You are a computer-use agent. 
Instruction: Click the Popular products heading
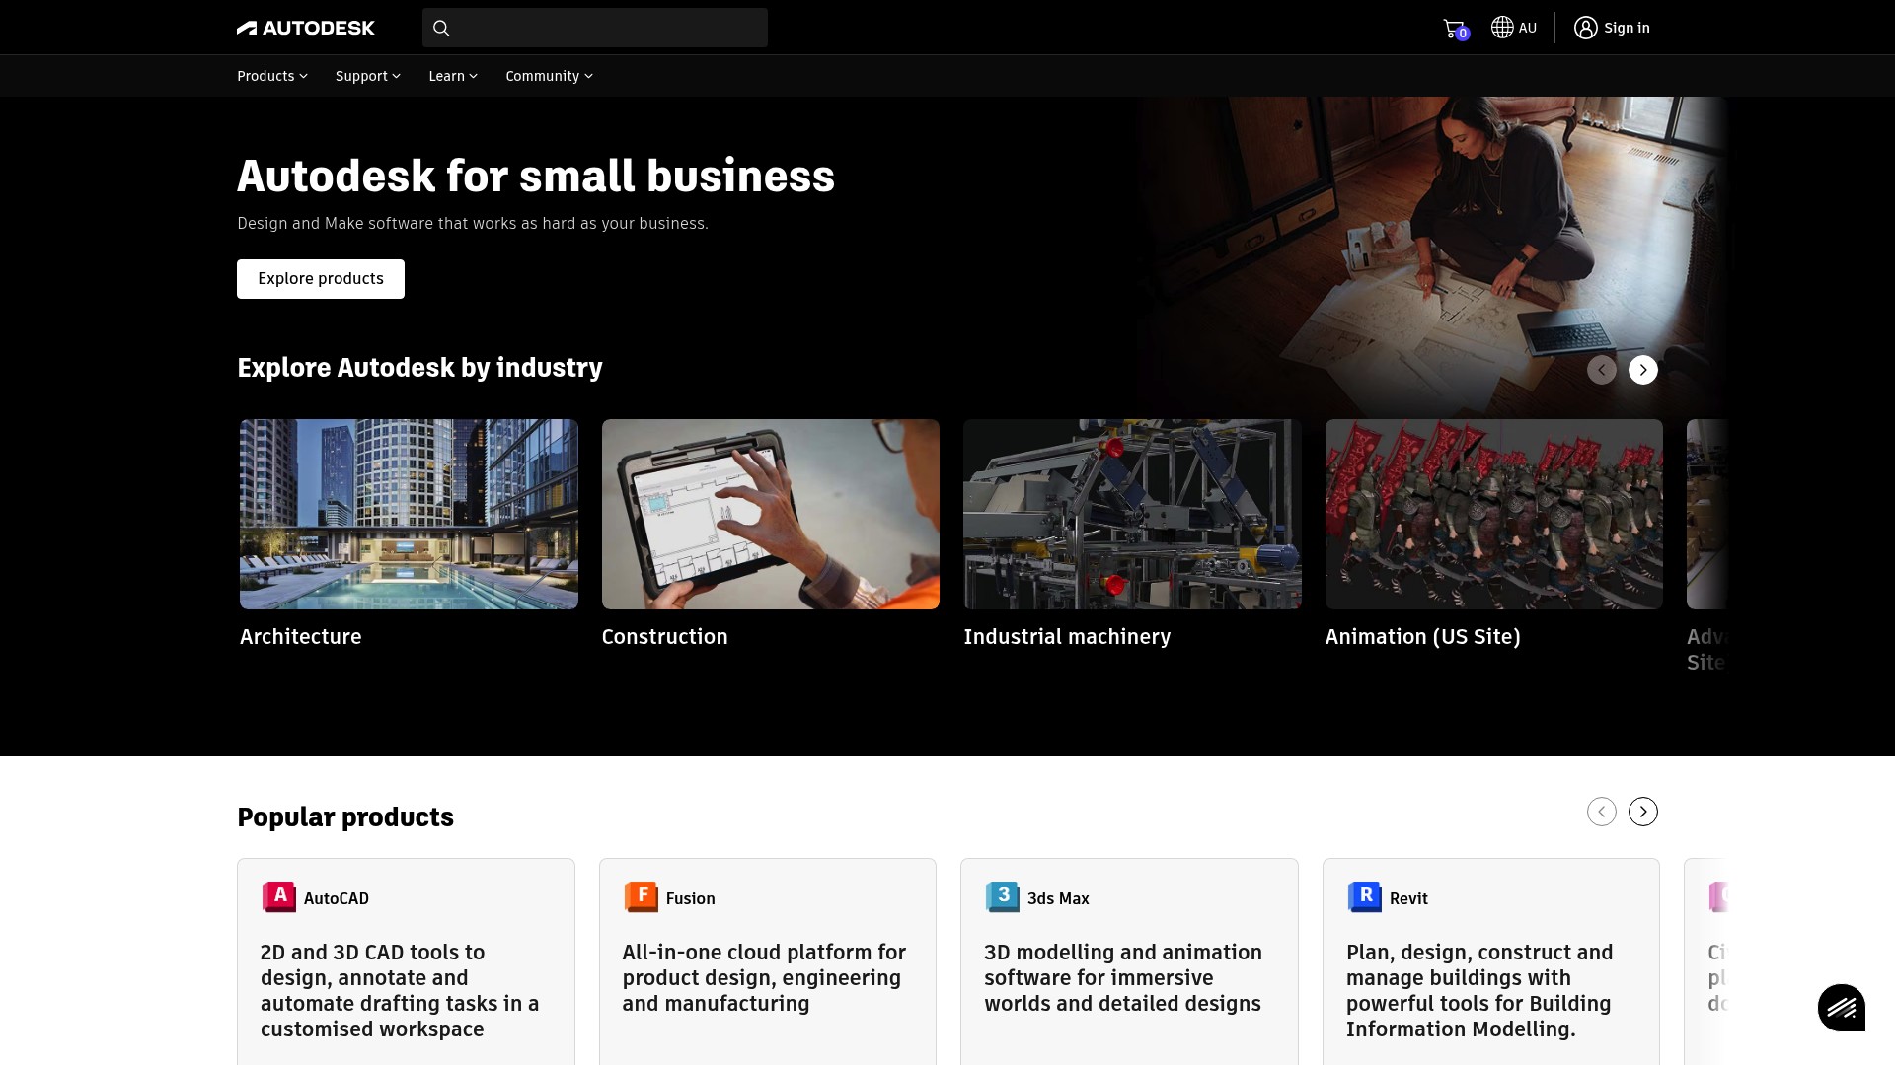[345, 816]
